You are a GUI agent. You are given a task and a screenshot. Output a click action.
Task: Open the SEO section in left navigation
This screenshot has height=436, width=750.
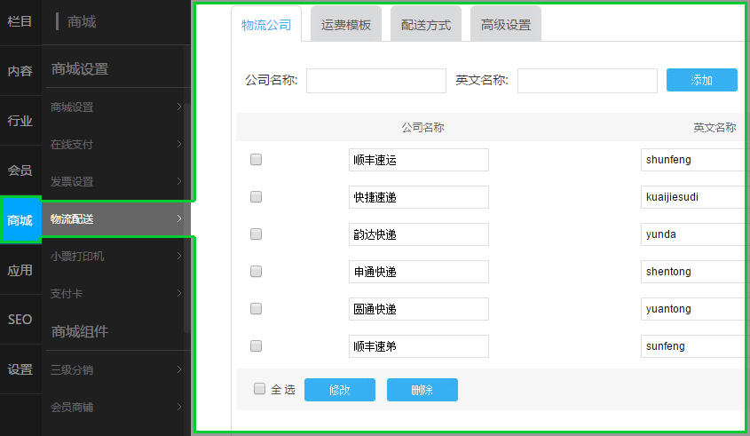click(x=20, y=320)
